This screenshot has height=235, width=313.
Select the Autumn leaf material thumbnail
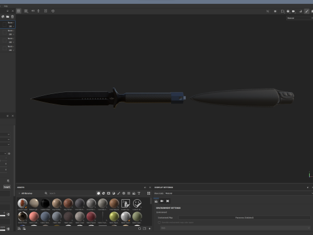pyautogui.click(x=22, y=203)
